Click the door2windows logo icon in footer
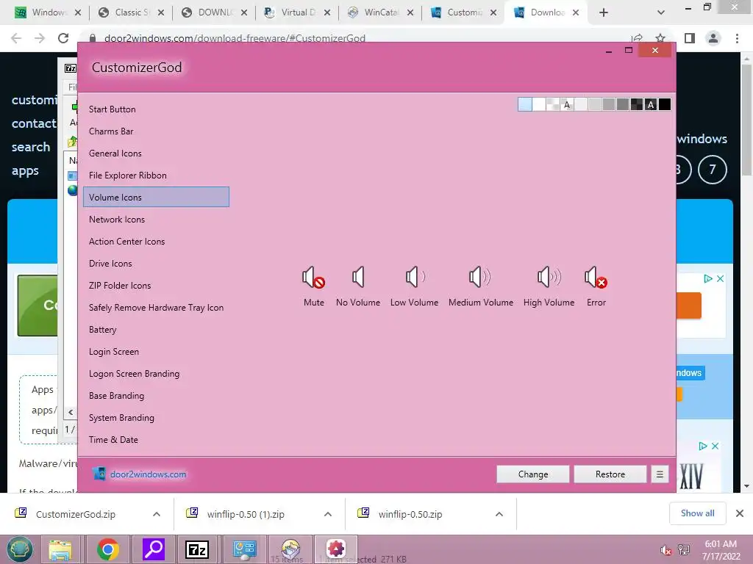 pos(99,474)
